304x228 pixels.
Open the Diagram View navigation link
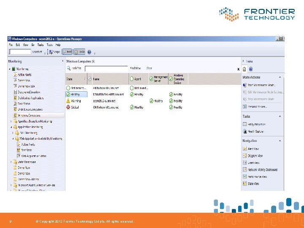click(x=253, y=156)
